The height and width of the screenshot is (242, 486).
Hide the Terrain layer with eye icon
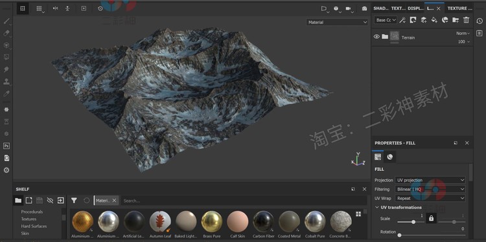pyautogui.click(x=376, y=36)
